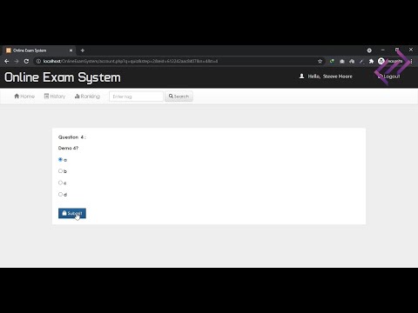
Task: Go forward using browser forward arrow
Action: (x=17, y=61)
